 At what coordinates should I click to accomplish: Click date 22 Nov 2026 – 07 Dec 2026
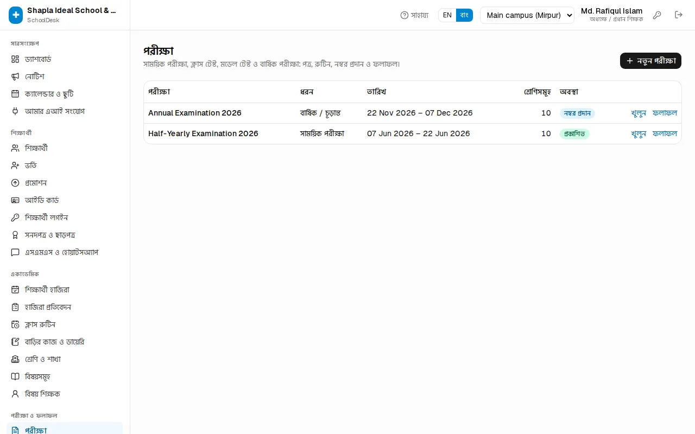420,113
